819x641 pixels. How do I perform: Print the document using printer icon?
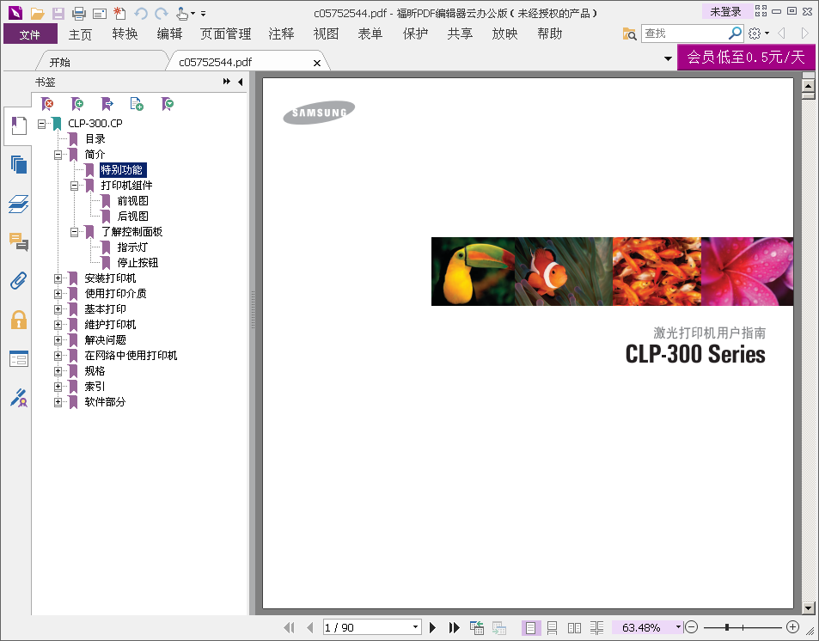click(78, 14)
